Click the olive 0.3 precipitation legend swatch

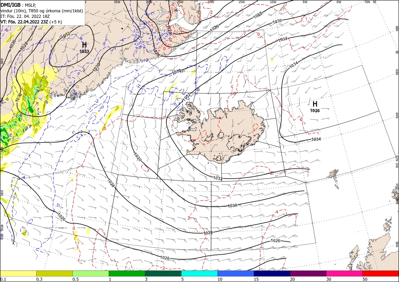[54, 273]
